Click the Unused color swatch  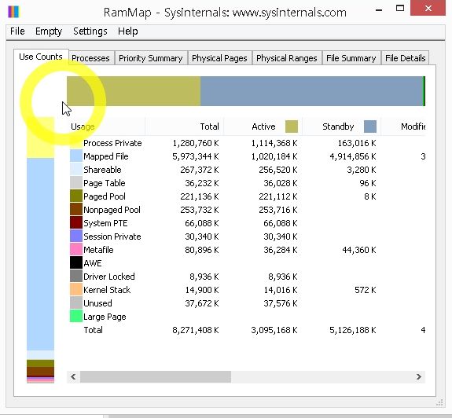76,302
